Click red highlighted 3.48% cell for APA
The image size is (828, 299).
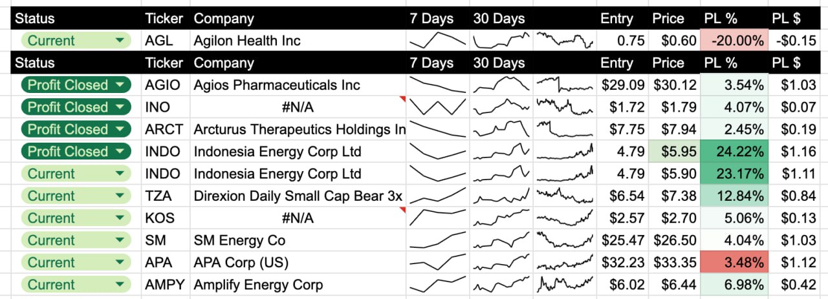click(734, 263)
